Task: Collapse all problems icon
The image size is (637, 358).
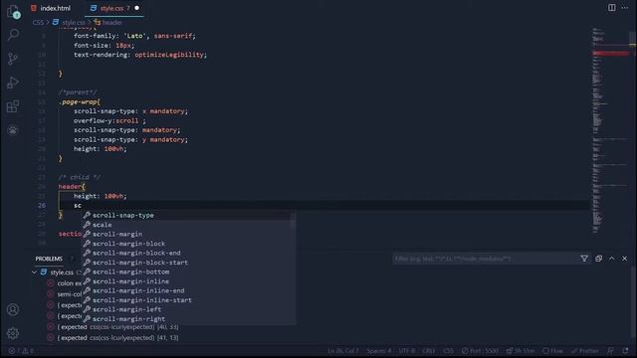Action: pyautogui.click(x=598, y=259)
